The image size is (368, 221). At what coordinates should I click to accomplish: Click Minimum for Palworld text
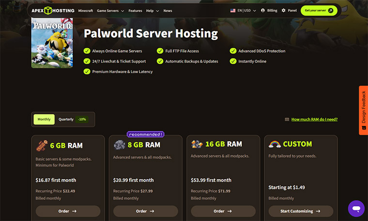55,165
